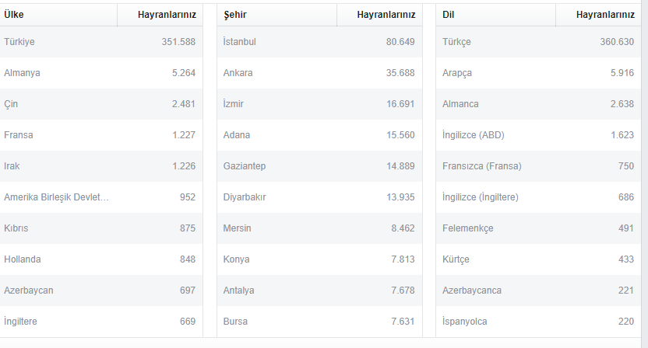Select the İspanyolca row
This screenshot has width=648, height=348.
[538, 321]
